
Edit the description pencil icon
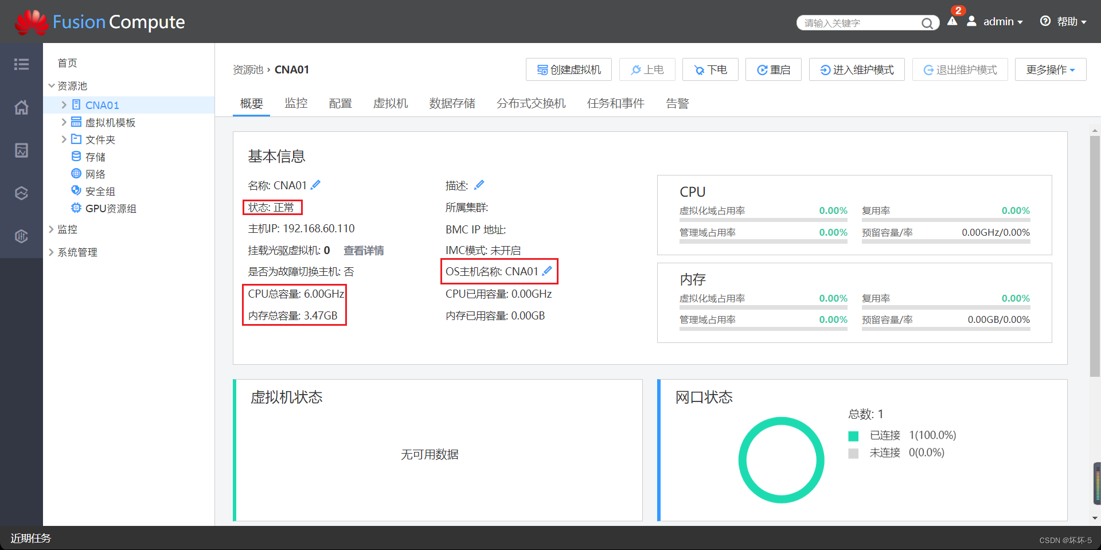(479, 185)
